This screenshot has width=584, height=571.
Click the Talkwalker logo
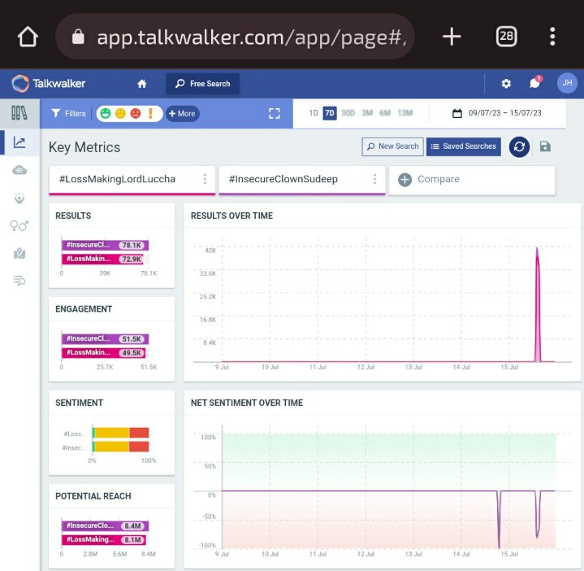[49, 83]
